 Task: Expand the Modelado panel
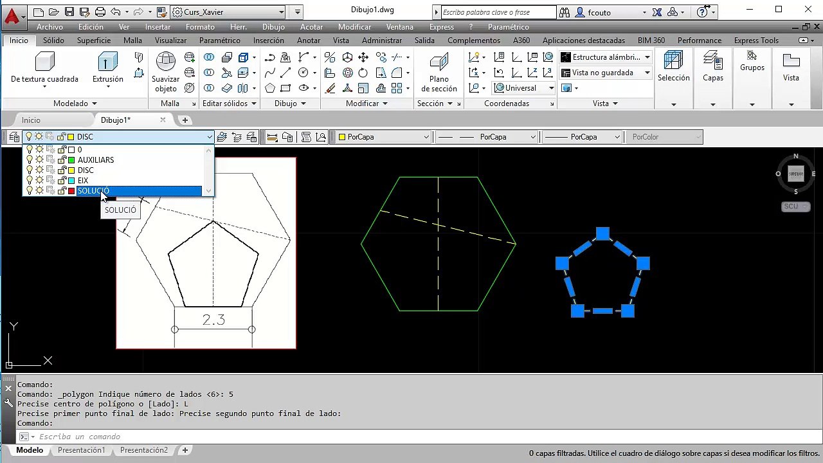75,104
